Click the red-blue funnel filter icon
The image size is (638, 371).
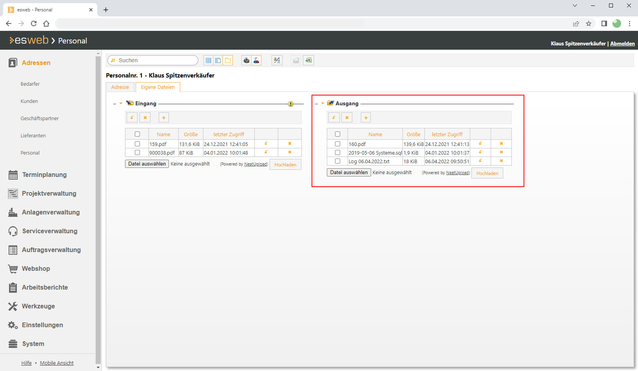pyautogui.click(x=256, y=60)
